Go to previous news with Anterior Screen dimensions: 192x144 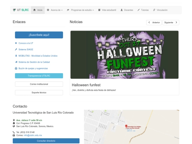click(154, 22)
